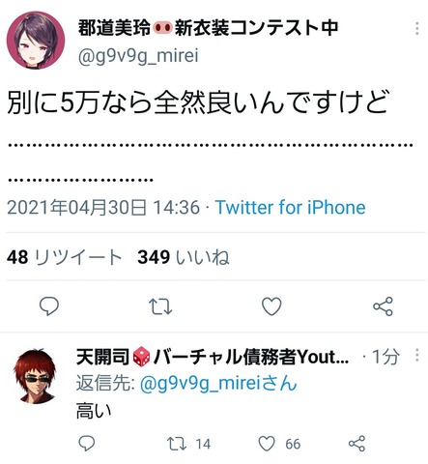This screenshot has height=464, width=428.
Task: View the 48 リツイート list
Action: 65,257
